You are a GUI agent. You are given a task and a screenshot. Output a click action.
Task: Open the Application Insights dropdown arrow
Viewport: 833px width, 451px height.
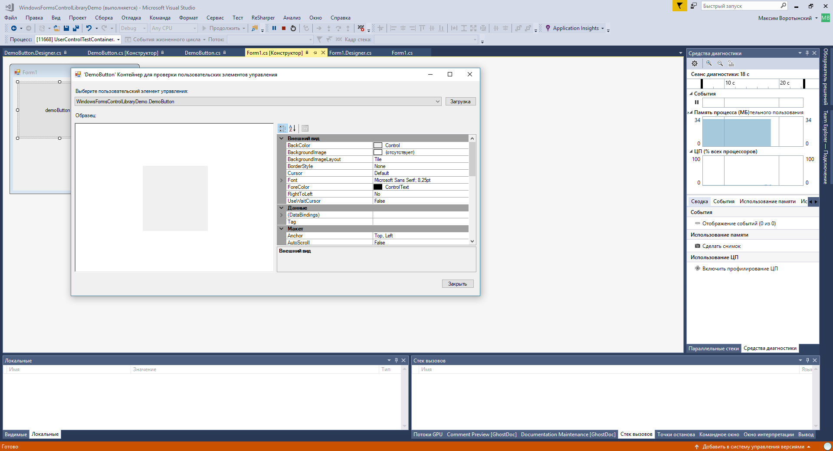[x=603, y=28]
